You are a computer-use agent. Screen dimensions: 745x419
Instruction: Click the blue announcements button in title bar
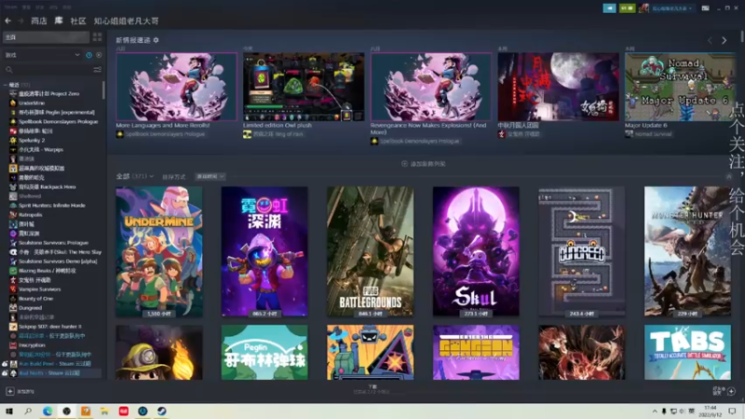pos(609,8)
